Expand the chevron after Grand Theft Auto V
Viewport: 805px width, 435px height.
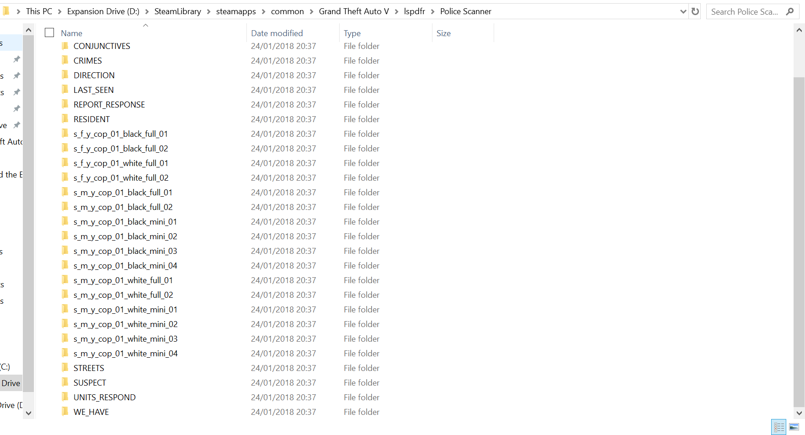(396, 11)
